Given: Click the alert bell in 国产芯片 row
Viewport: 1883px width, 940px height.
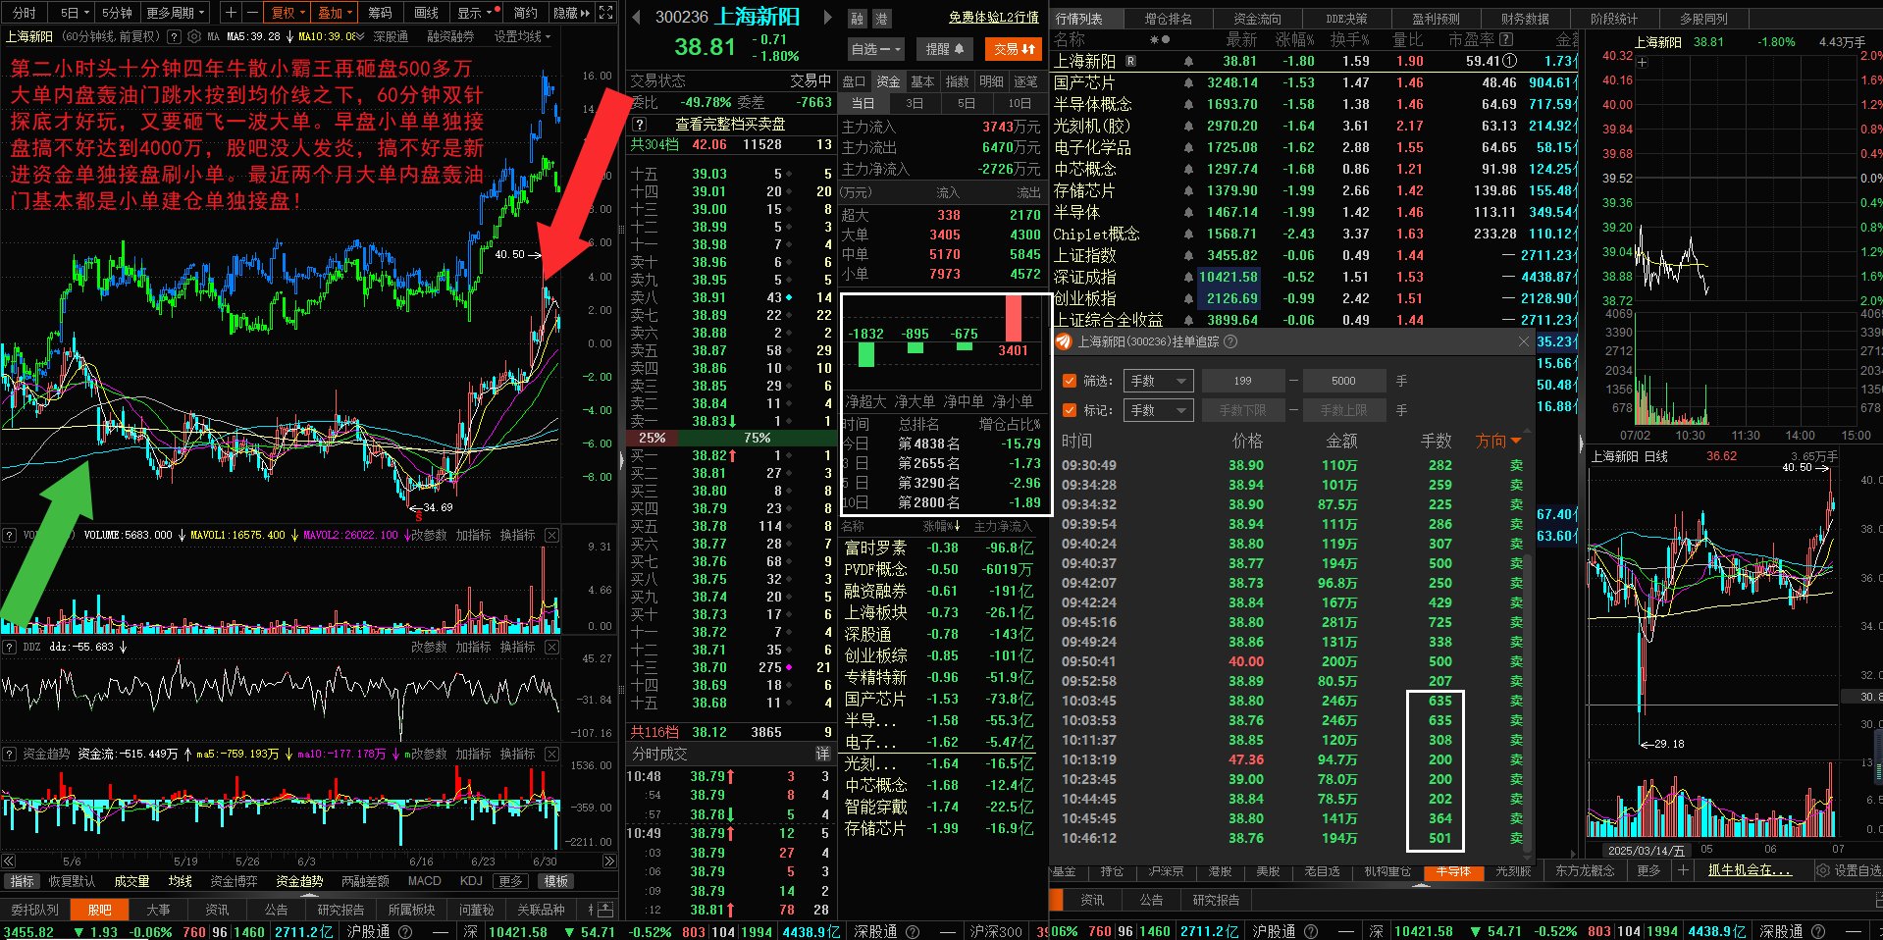Looking at the screenshot, I should click(x=1188, y=82).
